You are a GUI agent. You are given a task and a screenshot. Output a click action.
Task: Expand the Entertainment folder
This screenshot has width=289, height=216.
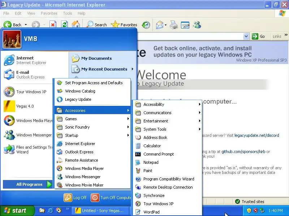(168, 121)
